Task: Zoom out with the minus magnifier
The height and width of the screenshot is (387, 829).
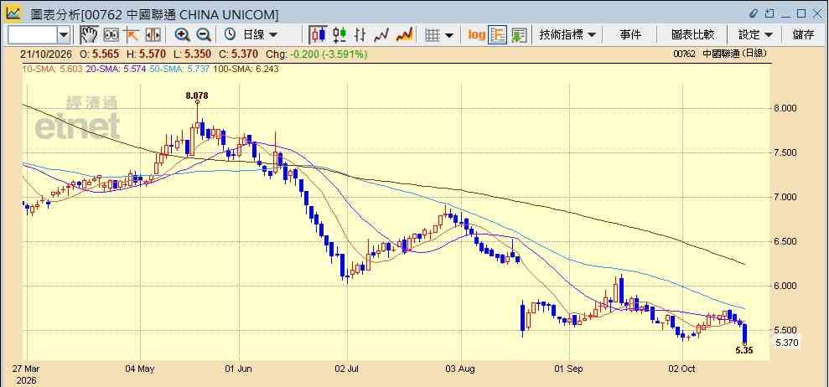Action: coord(204,35)
